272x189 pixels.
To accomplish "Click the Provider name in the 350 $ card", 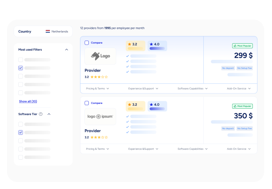I will point(93,131).
